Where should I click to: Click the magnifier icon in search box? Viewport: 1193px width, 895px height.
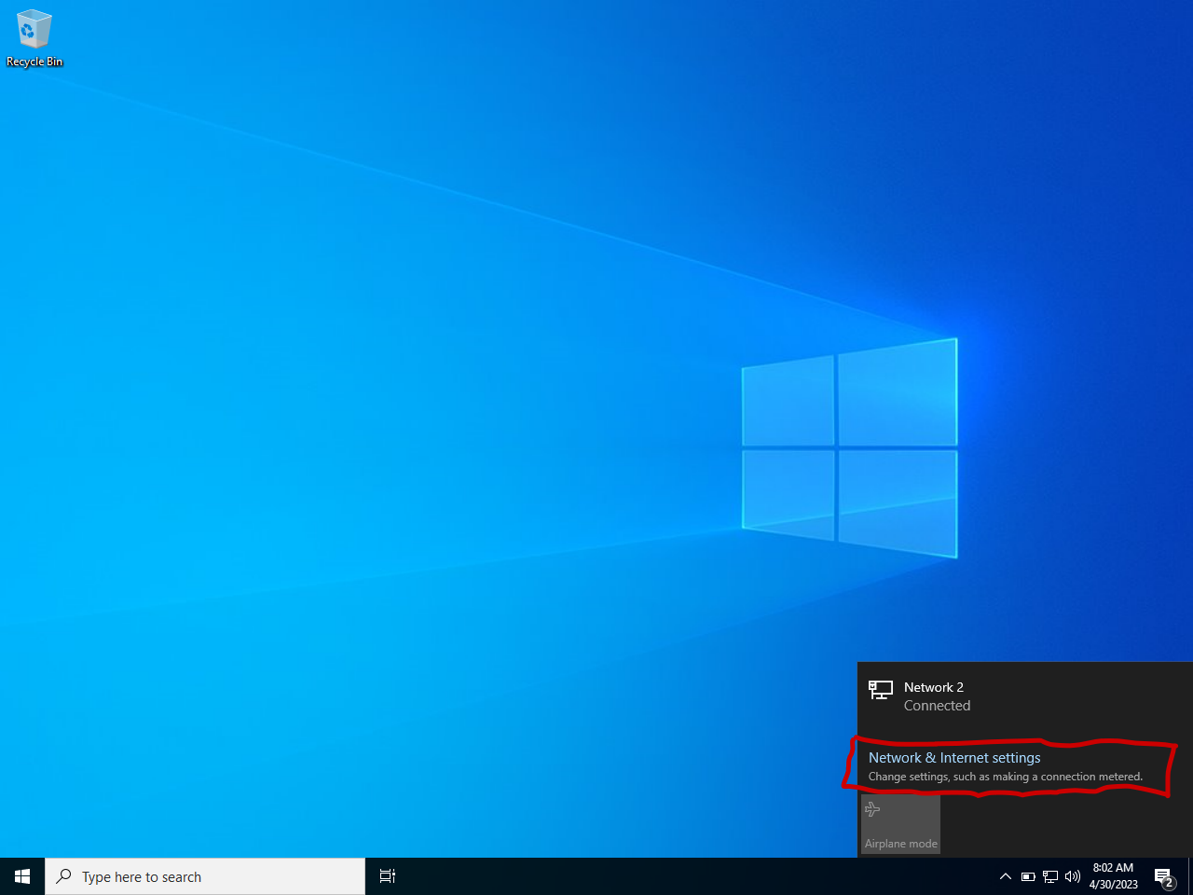click(64, 876)
